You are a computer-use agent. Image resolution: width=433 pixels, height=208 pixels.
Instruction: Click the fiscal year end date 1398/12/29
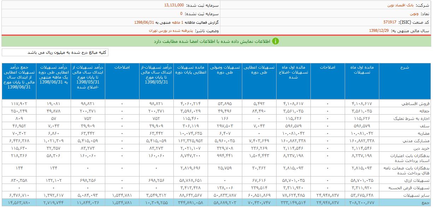[378, 31]
